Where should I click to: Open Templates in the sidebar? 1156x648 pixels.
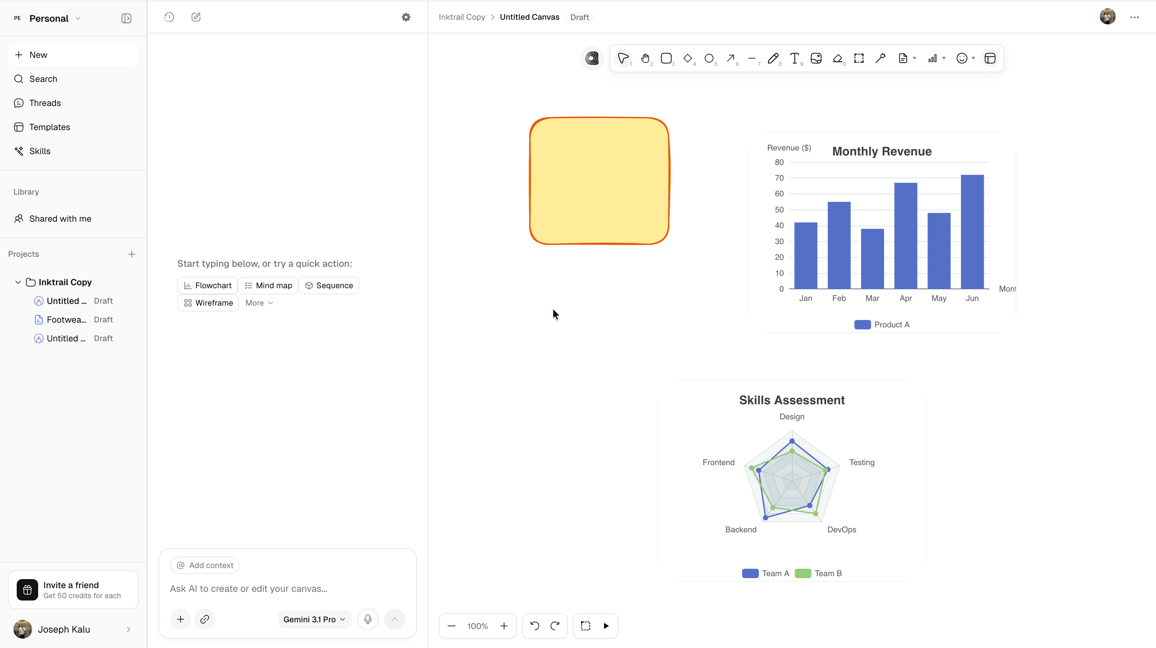(50, 127)
